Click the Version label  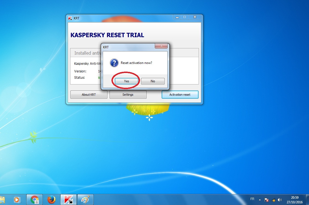pos(80,71)
